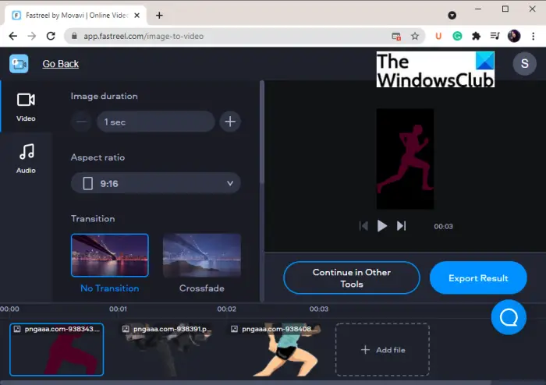Increase image duration with plus button
The image size is (546, 385).
230,122
